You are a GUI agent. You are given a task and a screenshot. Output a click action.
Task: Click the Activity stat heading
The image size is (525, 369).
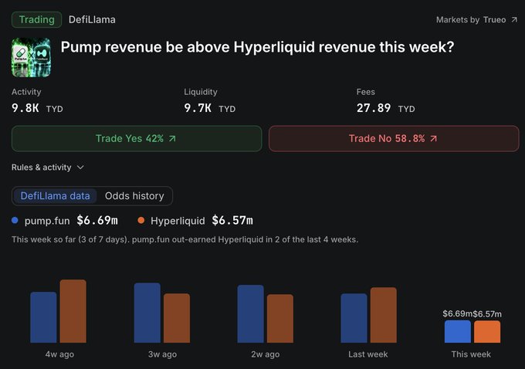26,92
